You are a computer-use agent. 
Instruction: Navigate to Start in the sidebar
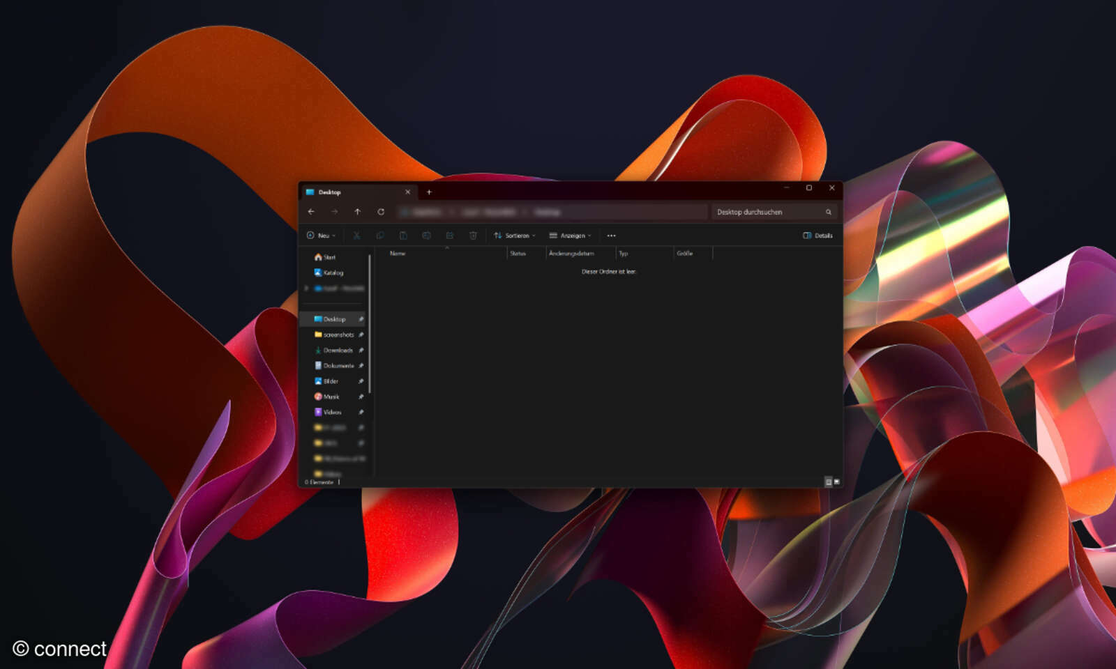[329, 257]
